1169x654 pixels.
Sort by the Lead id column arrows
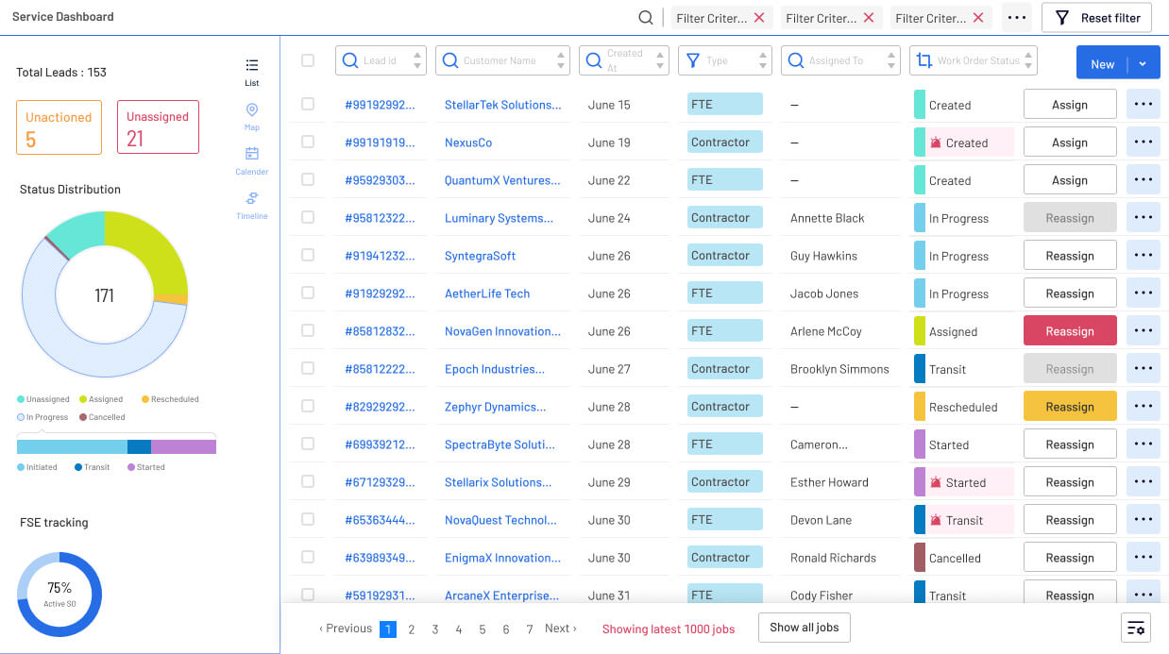418,60
